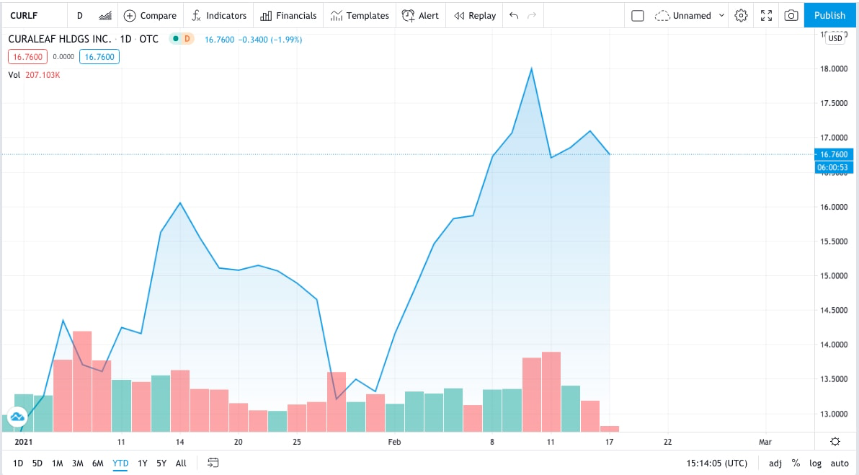
Task: Open chart settings gear icon
Action: click(x=742, y=16)
